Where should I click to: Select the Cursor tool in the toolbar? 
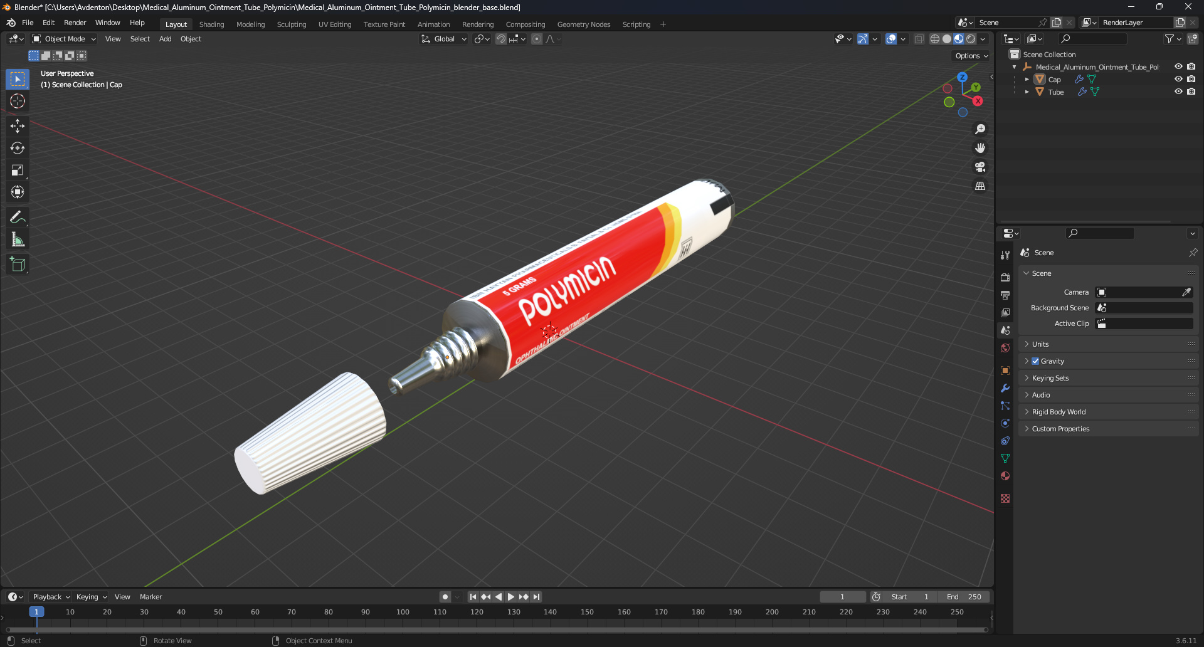(x=18, y=101)
